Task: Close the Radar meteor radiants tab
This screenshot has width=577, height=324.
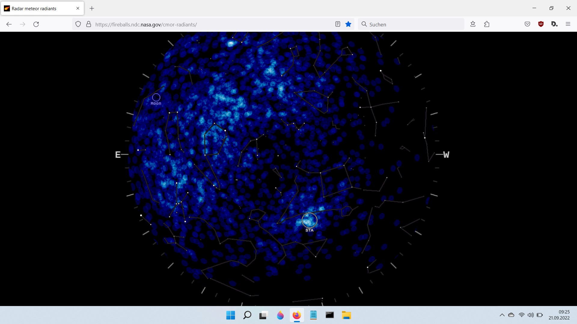Action: 78,8
